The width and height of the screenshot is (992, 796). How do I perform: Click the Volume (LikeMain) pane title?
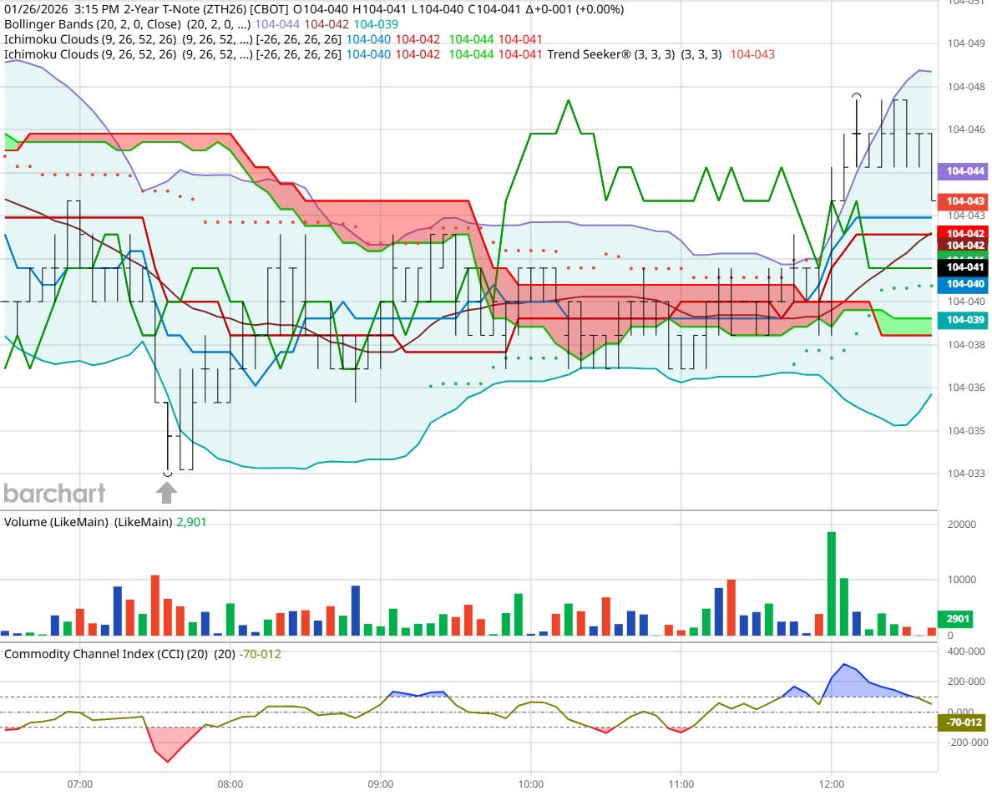click(x=87, y=521)
